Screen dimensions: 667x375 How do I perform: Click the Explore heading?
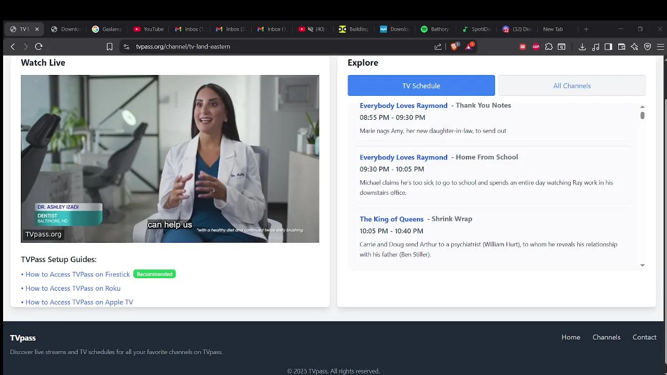coord(363,63)
